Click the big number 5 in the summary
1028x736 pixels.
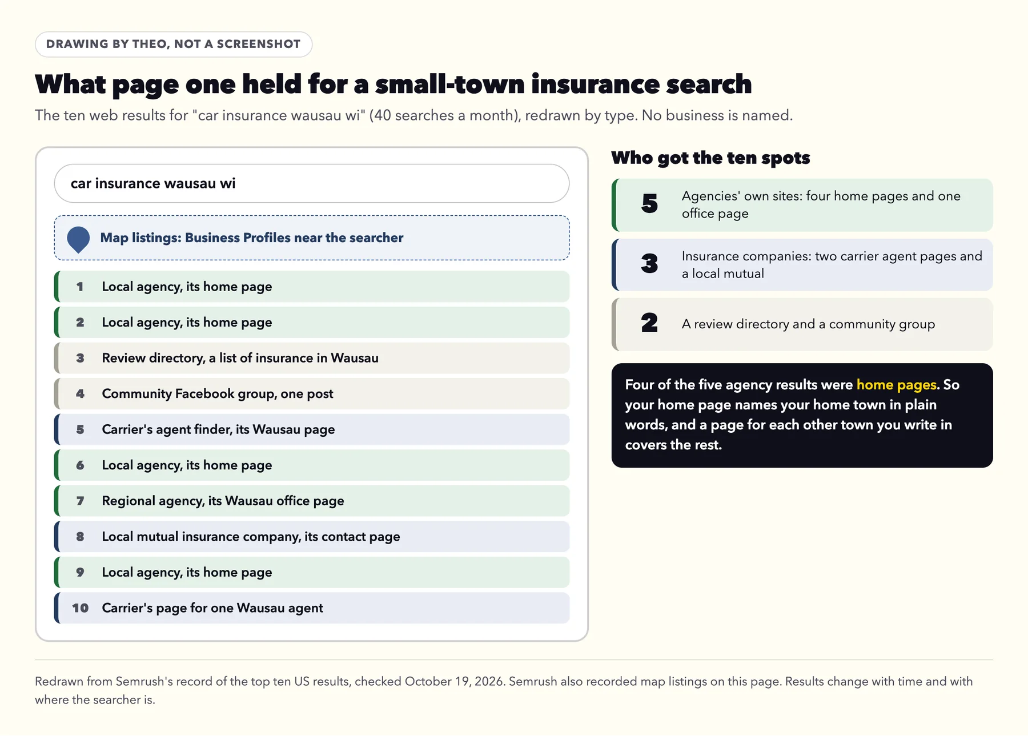coord(649,204)
